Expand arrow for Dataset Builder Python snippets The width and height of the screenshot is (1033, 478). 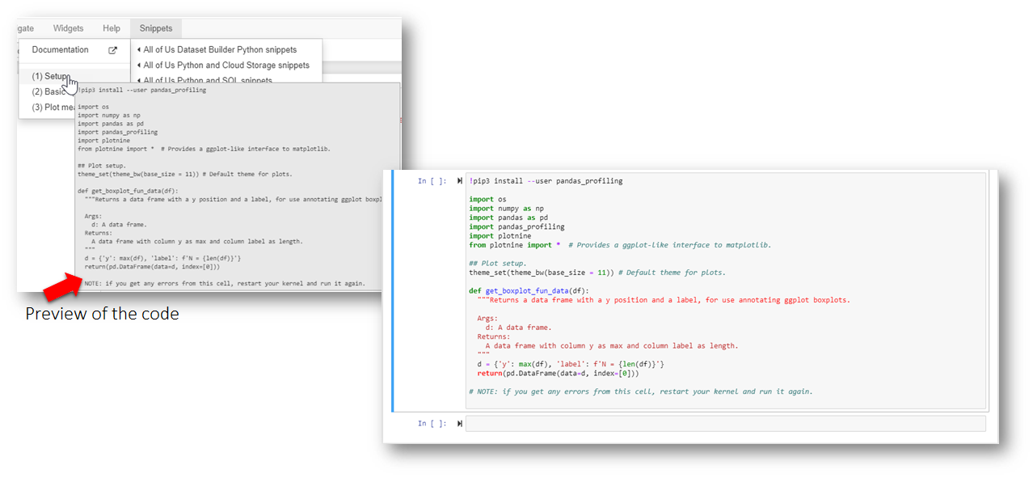click(139, 50)
